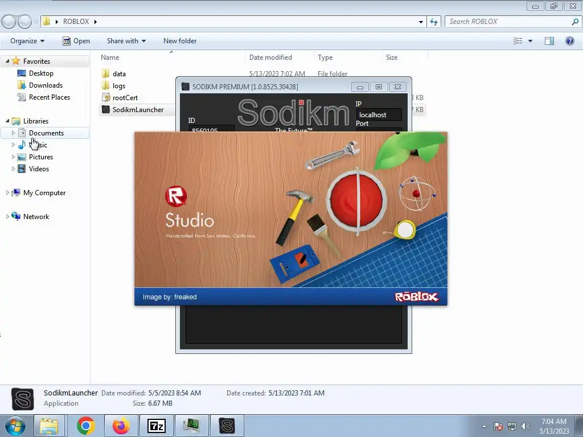Select Network in navigation pane

click(36, 217)
